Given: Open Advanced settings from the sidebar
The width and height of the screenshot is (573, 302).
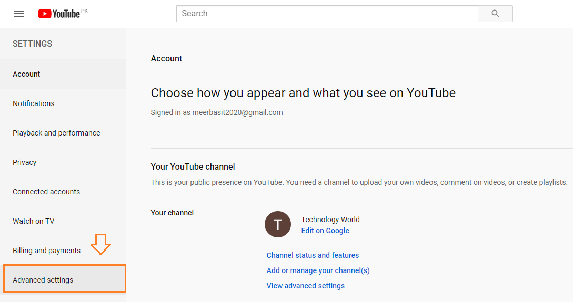Looking at the screenshot, I should point(43,280).
